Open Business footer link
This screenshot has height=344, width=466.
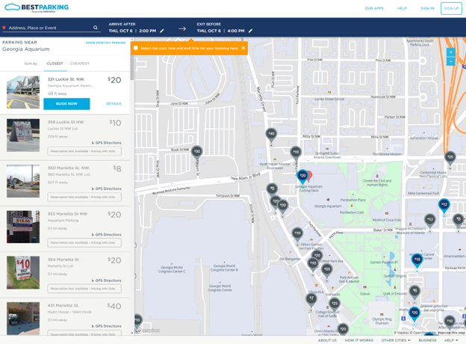pos(427,340)
